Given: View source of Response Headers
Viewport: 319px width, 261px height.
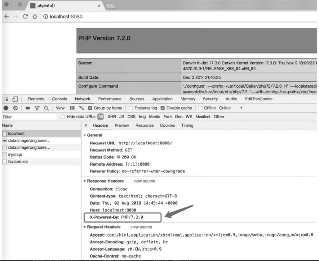Looking at the screenshot, I should point(144,181).
